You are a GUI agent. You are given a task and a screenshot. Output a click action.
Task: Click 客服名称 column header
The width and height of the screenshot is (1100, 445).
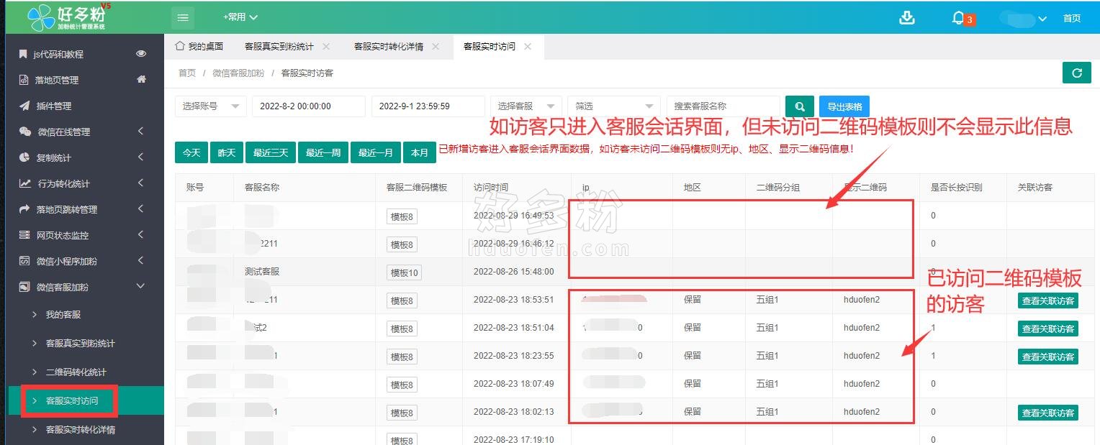[x=262, y=187]
